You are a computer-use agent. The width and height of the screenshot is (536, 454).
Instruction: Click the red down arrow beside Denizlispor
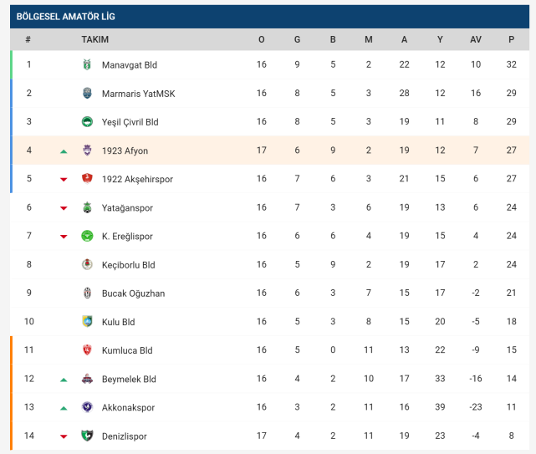click(x=64, y=436)
